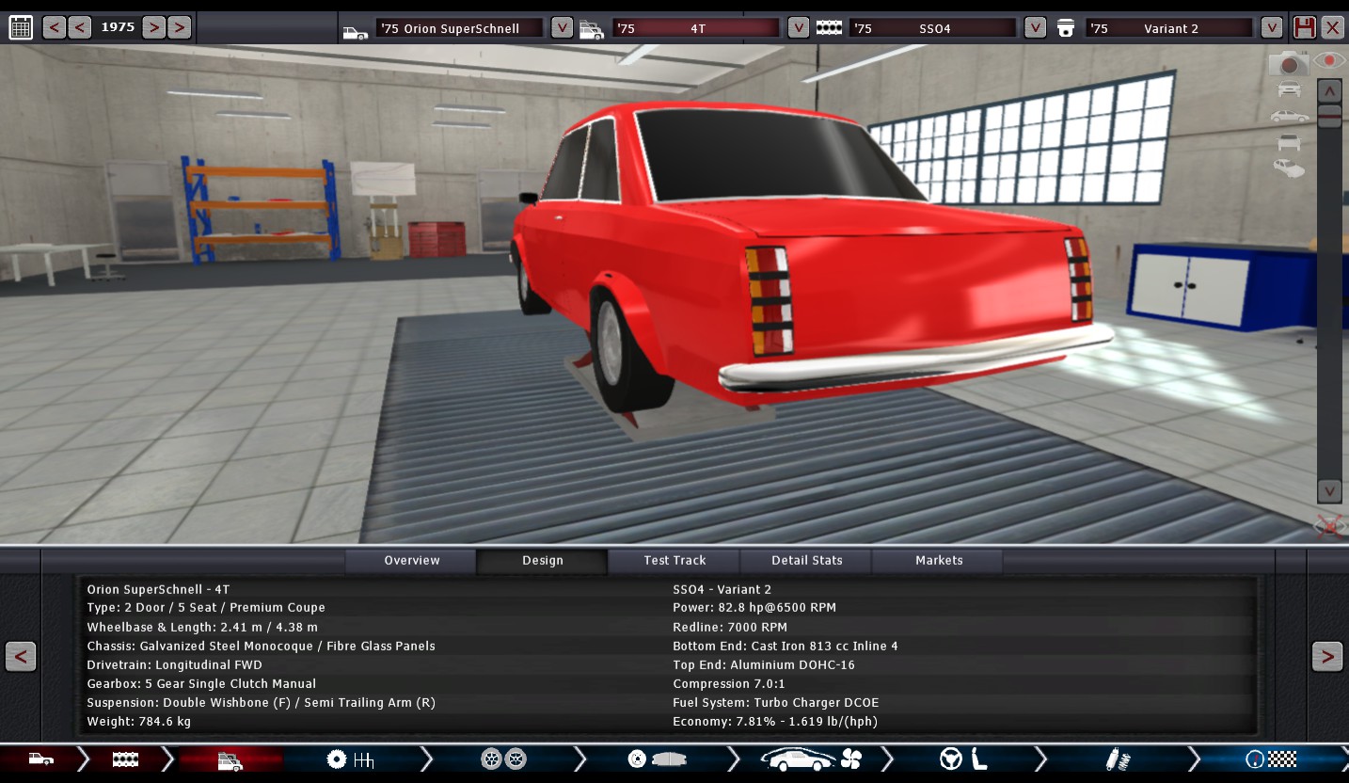Click the engine variant piston icon beside Variant 2
Viewport: 1349px width, 783px height.
point(1066,28)
